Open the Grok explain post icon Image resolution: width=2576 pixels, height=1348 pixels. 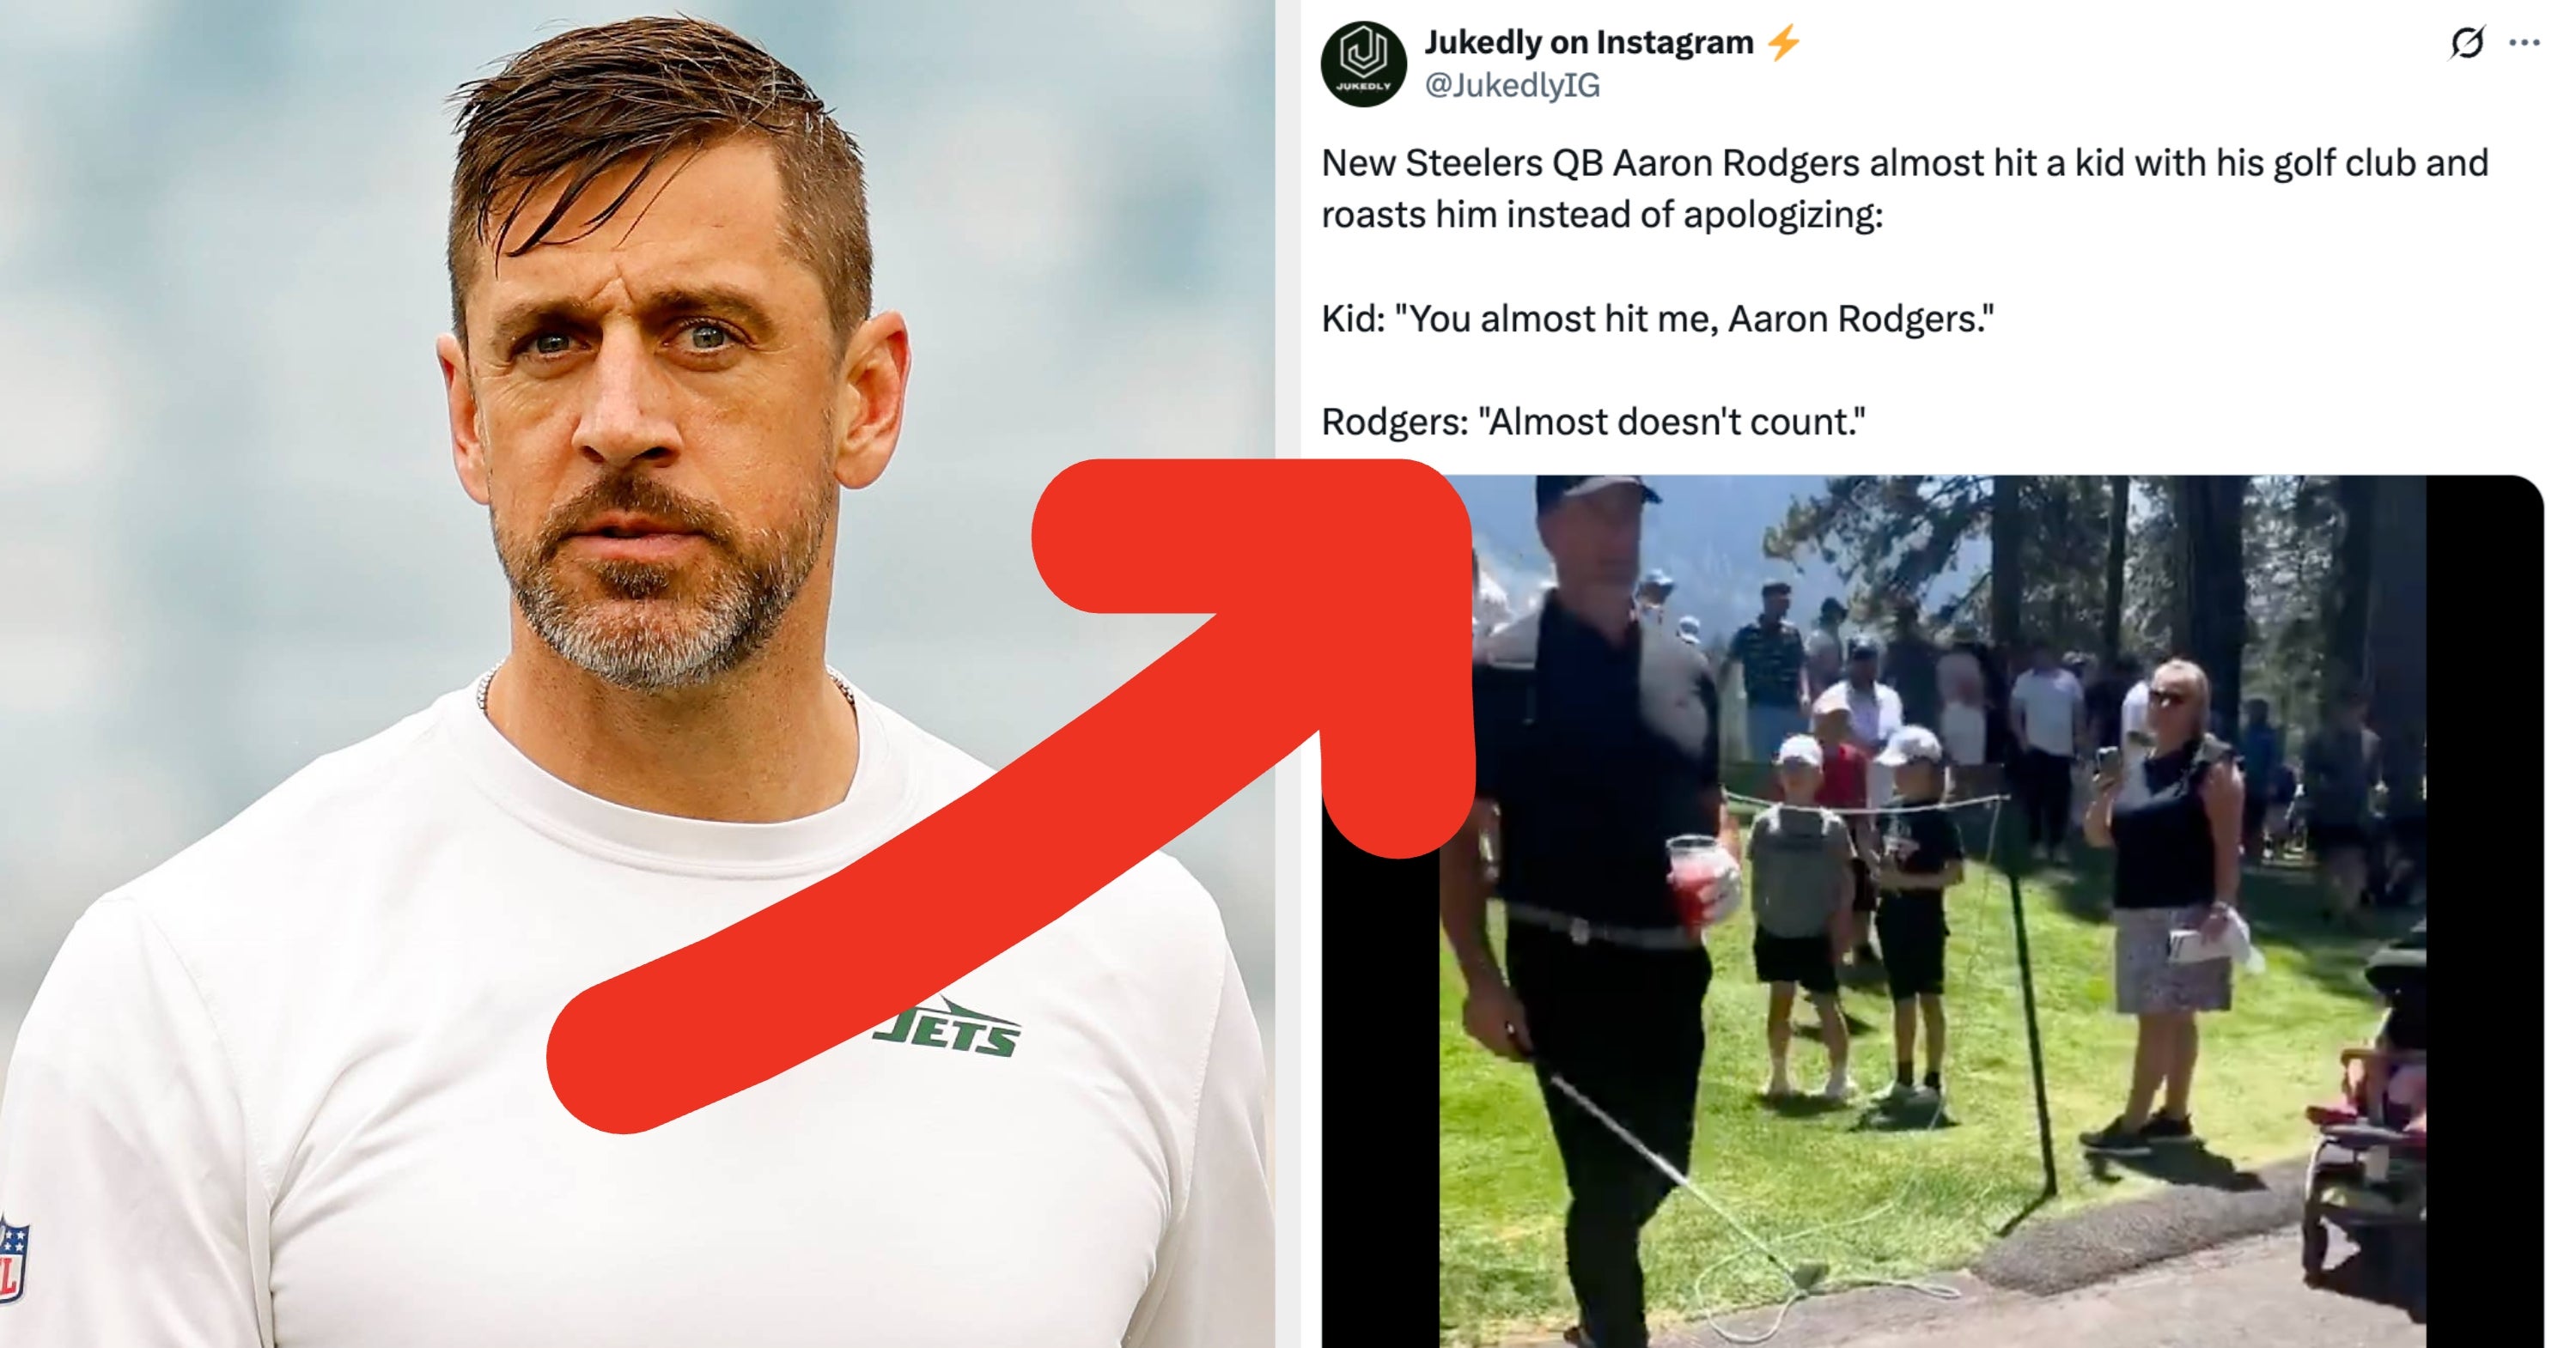(2467, 43)
